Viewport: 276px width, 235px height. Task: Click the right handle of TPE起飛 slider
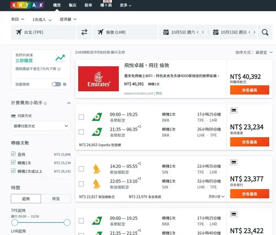(x=67, y=223)
